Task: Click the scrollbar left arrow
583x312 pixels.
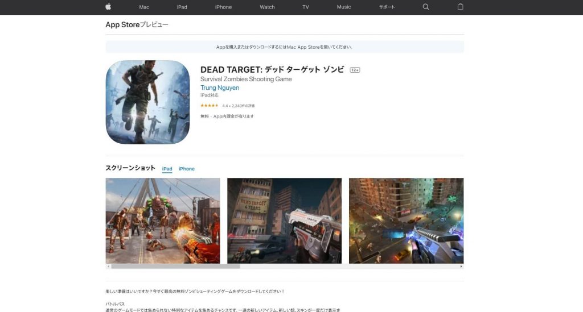Action: 108,266
